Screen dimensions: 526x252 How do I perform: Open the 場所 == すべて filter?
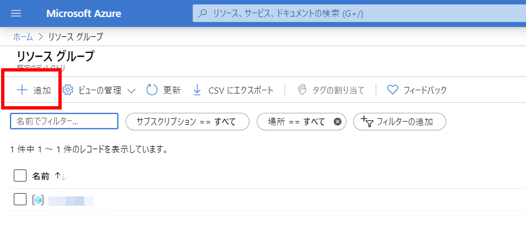tap(296, 122)
